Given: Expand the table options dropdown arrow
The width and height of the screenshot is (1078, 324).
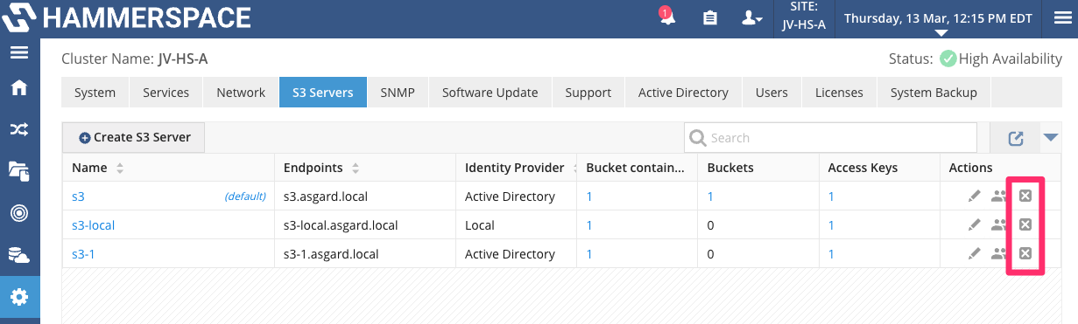Looking at the screenshot, I should [x=1051, y=137].
